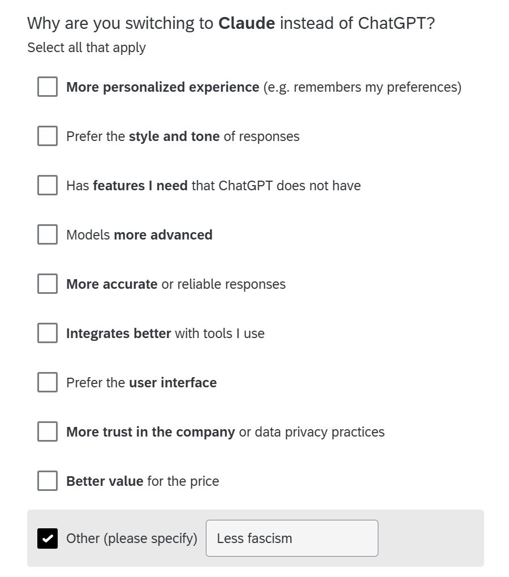Click the 'Integrates better with tools' label
This screenshot has width=509, height=577.
coord(165,334)
